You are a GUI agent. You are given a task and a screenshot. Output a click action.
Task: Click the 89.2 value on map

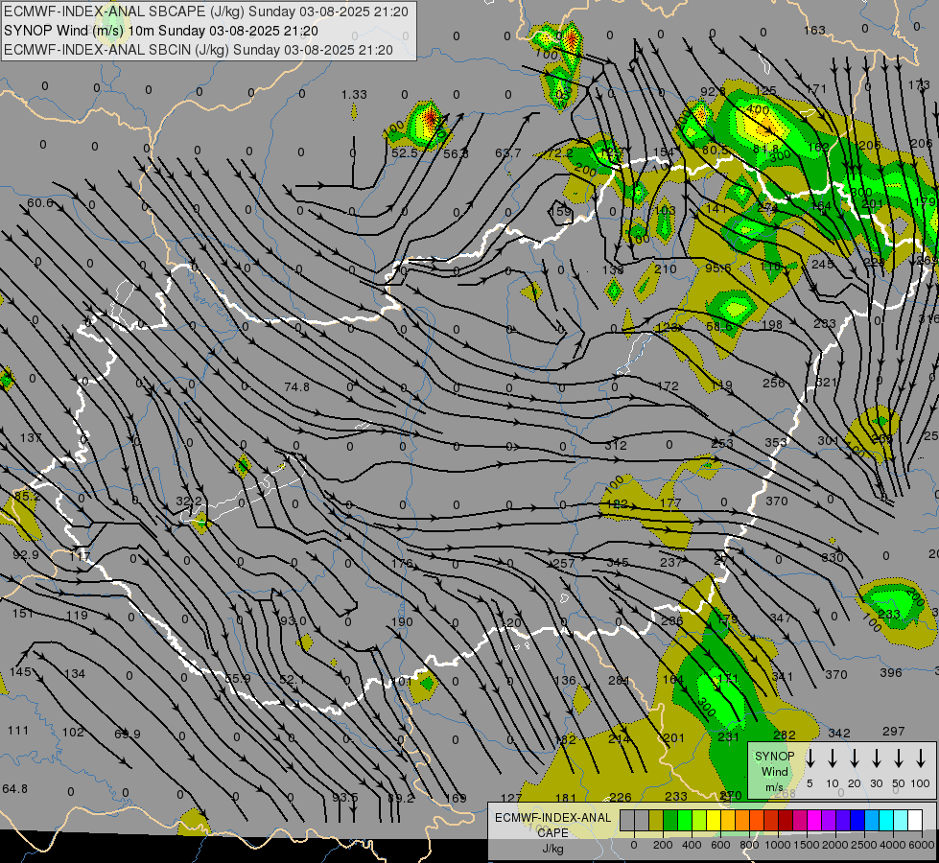click(x=401, y=798)
